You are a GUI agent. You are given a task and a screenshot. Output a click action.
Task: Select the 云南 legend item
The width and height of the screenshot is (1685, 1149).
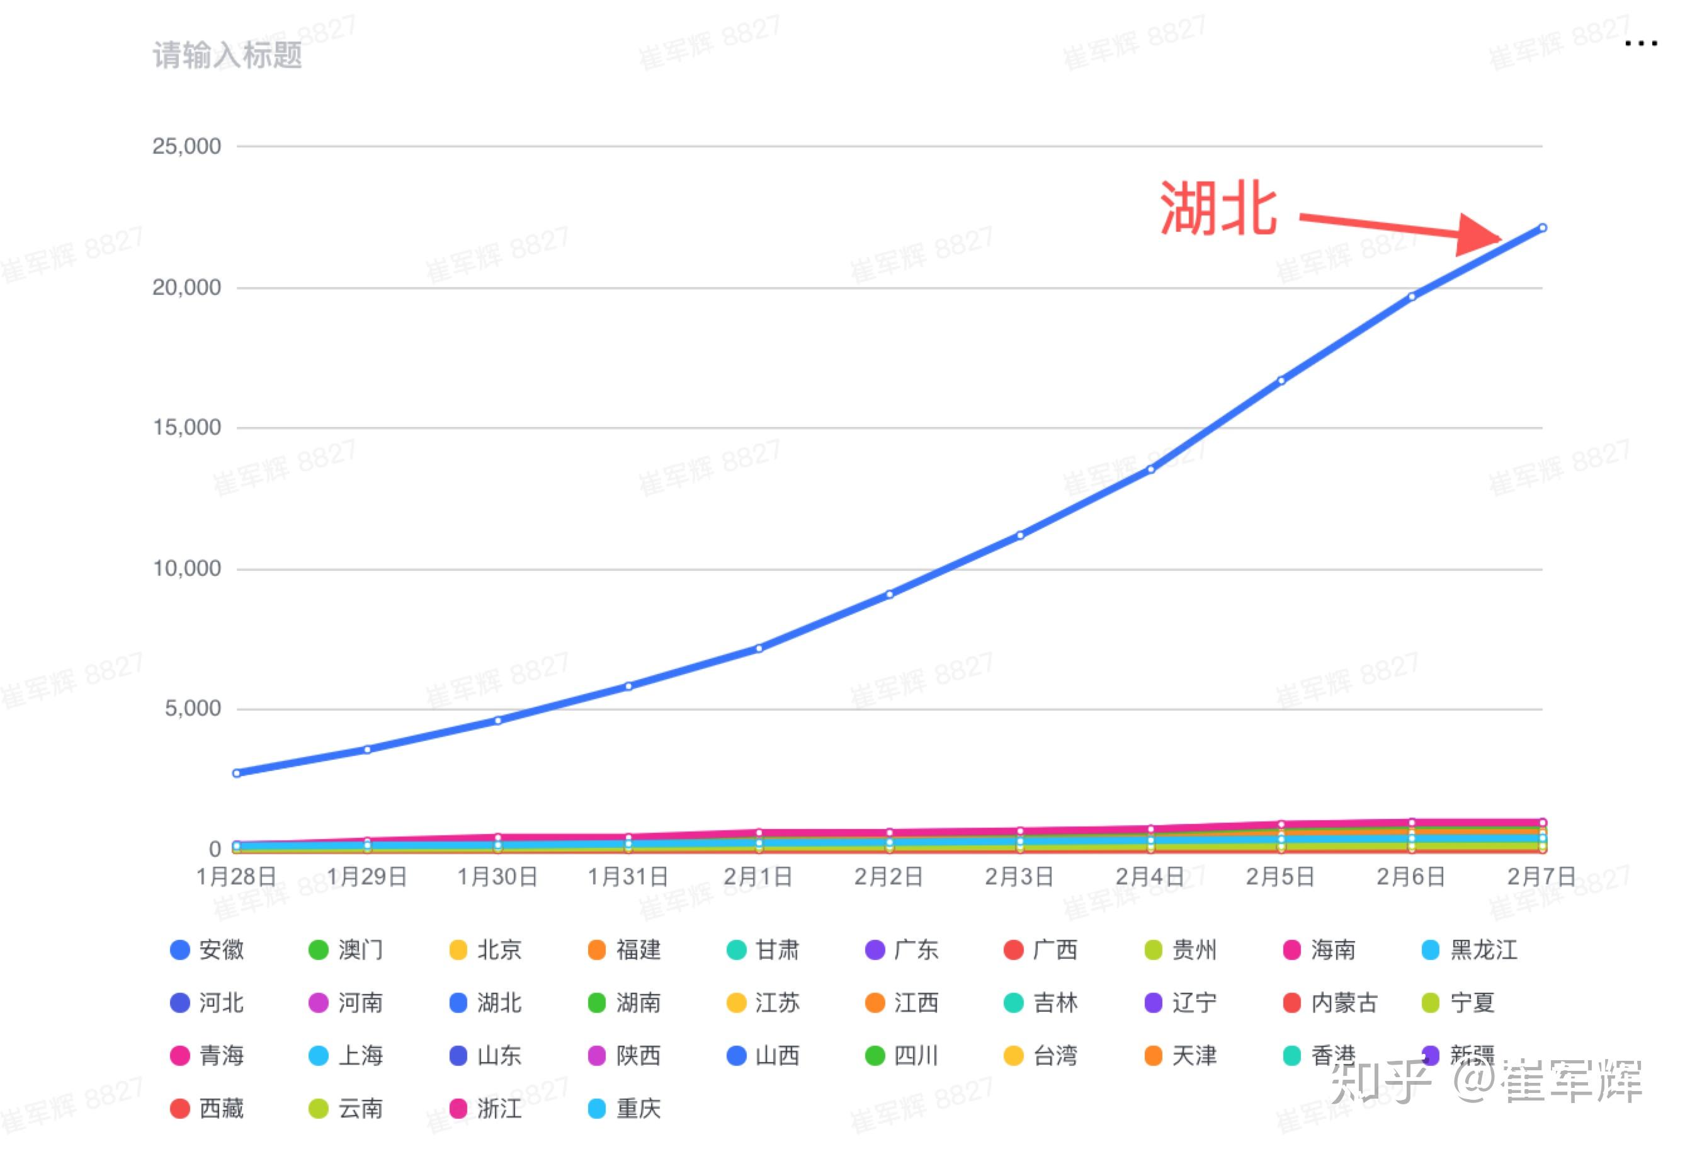click(x=346, y=1109)
